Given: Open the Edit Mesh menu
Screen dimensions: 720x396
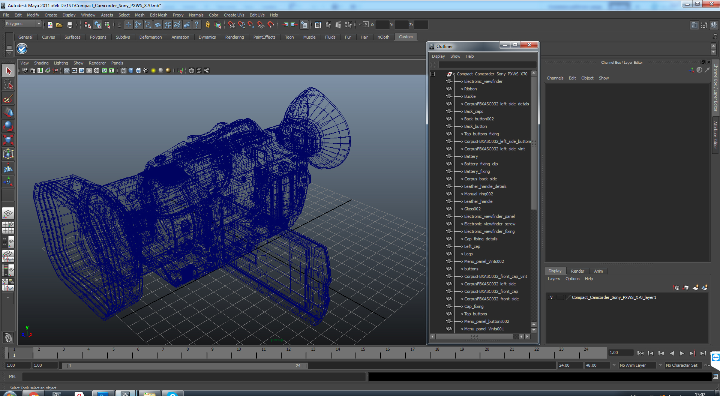Looking at the screenshot, I should pos(159,15).
